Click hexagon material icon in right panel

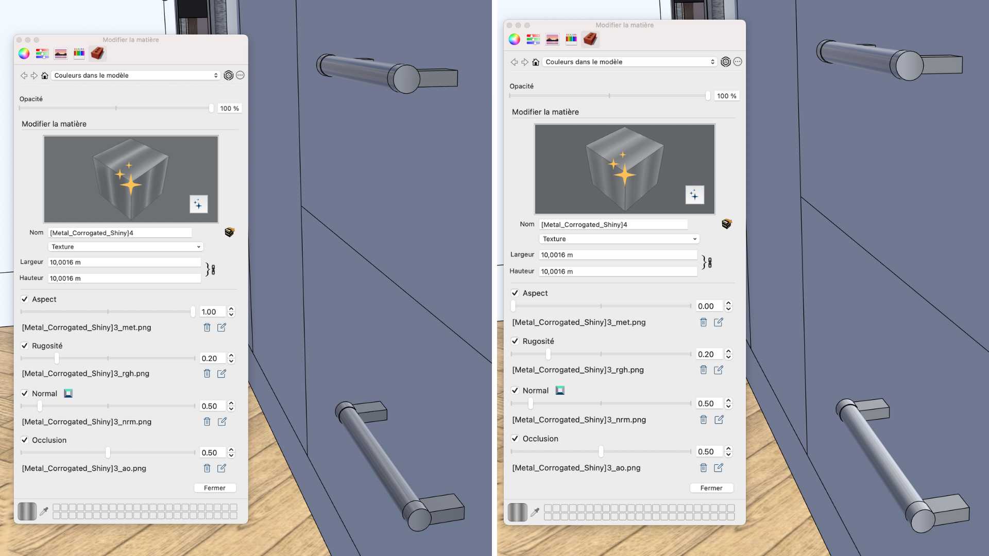point(726,62)
